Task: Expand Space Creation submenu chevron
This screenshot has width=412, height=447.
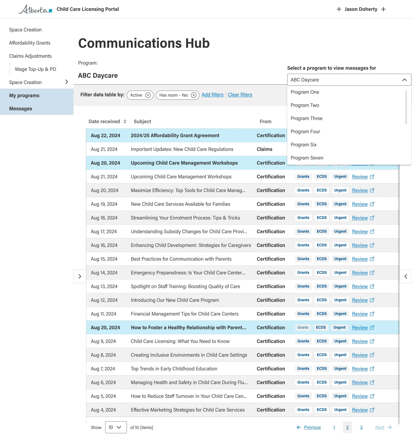Action: pos(66,82)
